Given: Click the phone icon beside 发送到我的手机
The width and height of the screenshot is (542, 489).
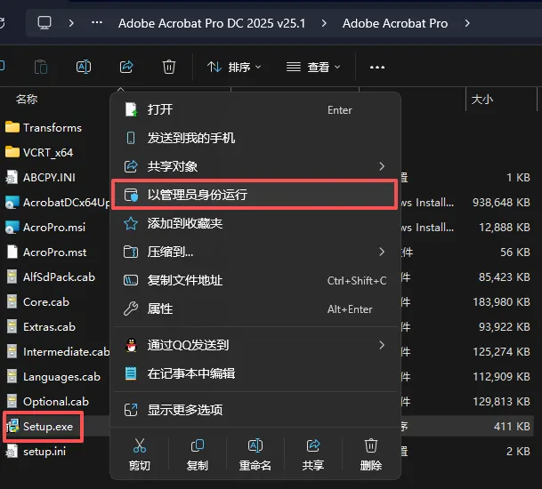Looking at the screenshot, I should [131, 138].
